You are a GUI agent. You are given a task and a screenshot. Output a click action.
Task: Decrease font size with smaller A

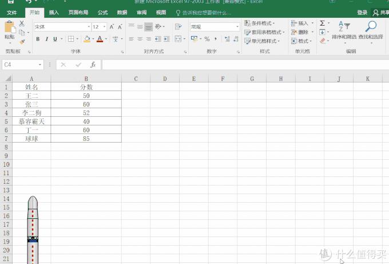point(120,27)
